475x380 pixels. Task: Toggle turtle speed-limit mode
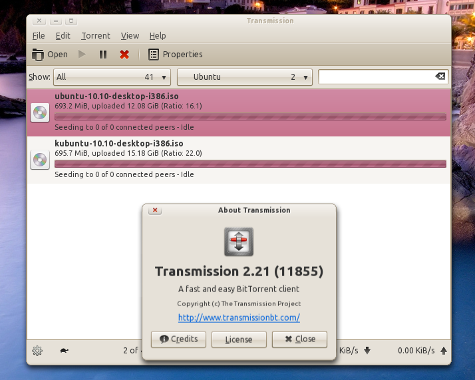pos(64,351)
